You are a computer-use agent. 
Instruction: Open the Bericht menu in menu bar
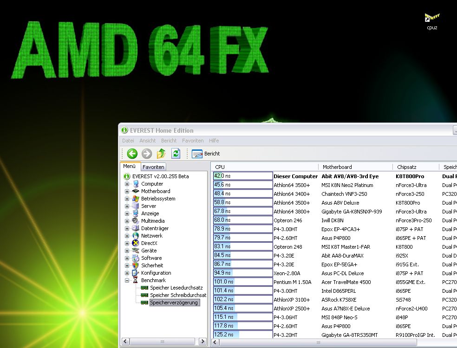[169, 141]
